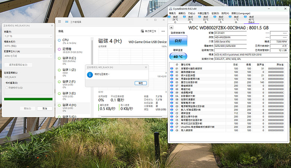Select CPU in Task Manager performance list
The image size is (291, 168).
point(73,41)
